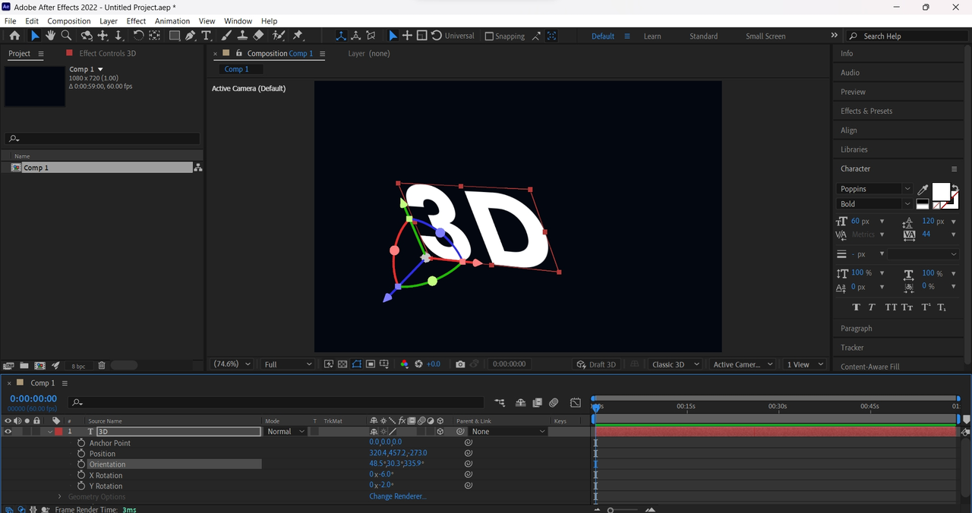Image resolution: width=972 pixels, height=513 pixels.
Task: Click the white fill color swatch
Action: 940,191
